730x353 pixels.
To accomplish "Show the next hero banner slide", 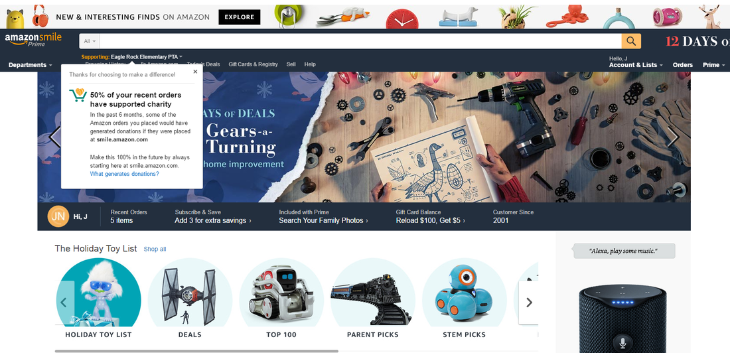I will (x=672, y=137).
